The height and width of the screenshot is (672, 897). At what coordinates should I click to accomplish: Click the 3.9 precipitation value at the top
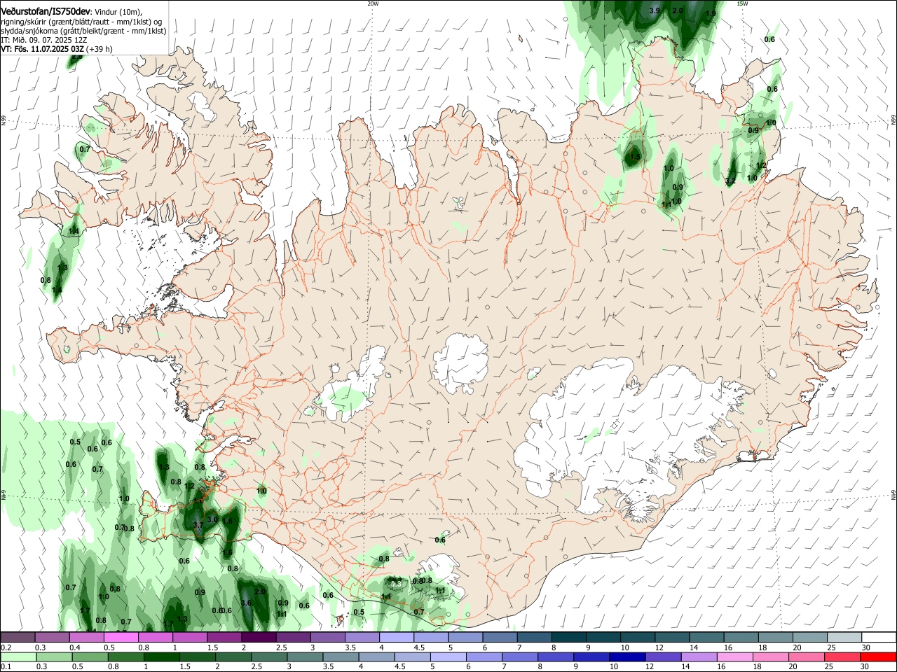[x=655, y=11]
